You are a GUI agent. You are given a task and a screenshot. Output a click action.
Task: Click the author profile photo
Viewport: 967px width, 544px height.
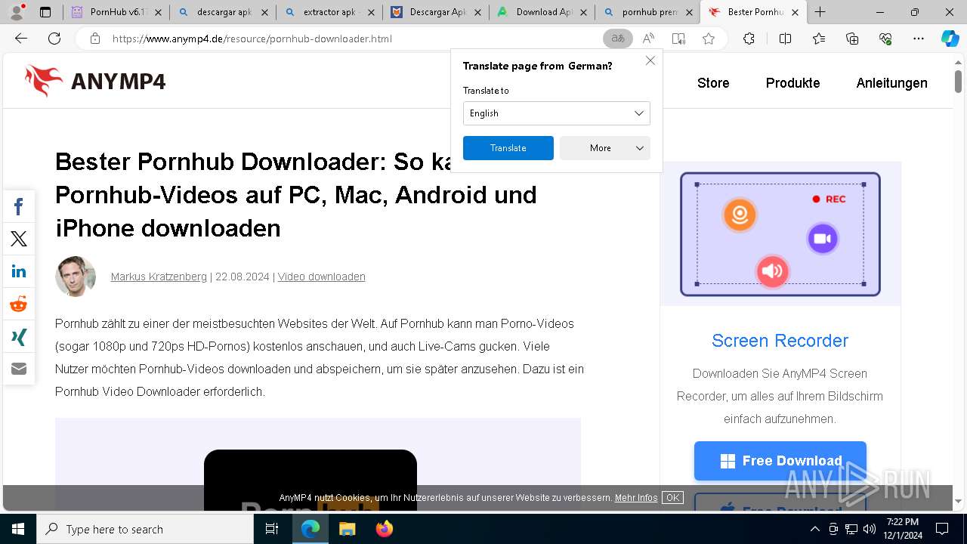(x=76, y=277)
